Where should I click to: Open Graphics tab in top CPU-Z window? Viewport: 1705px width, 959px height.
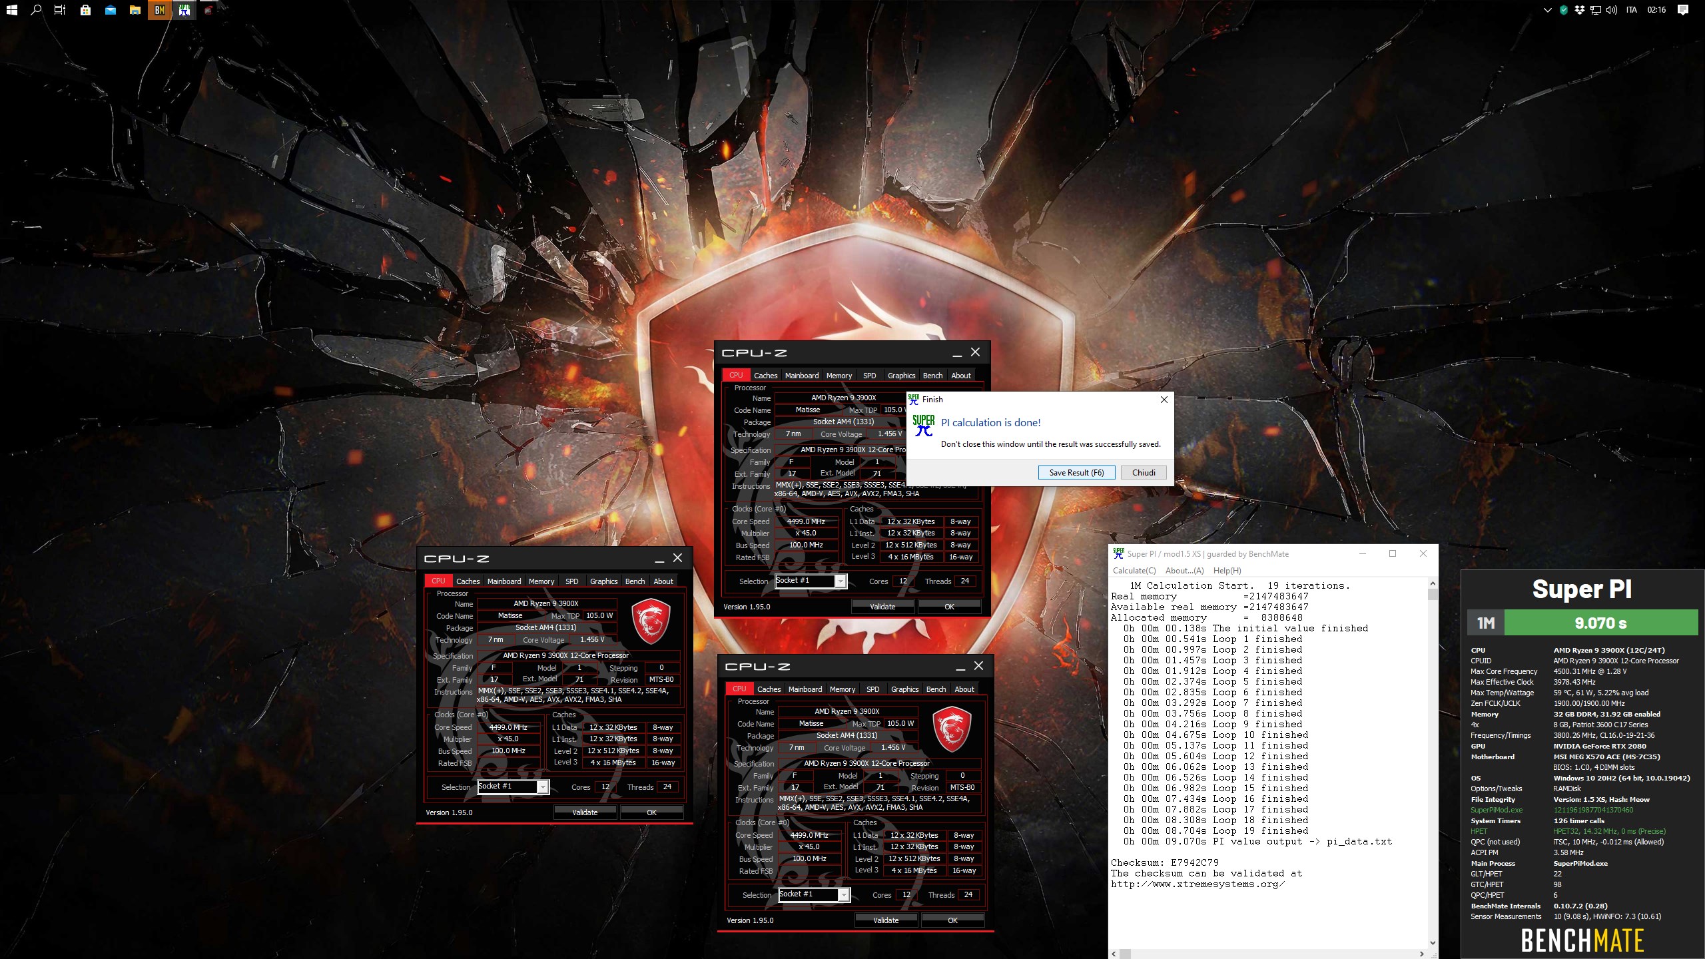click(901, 376)
